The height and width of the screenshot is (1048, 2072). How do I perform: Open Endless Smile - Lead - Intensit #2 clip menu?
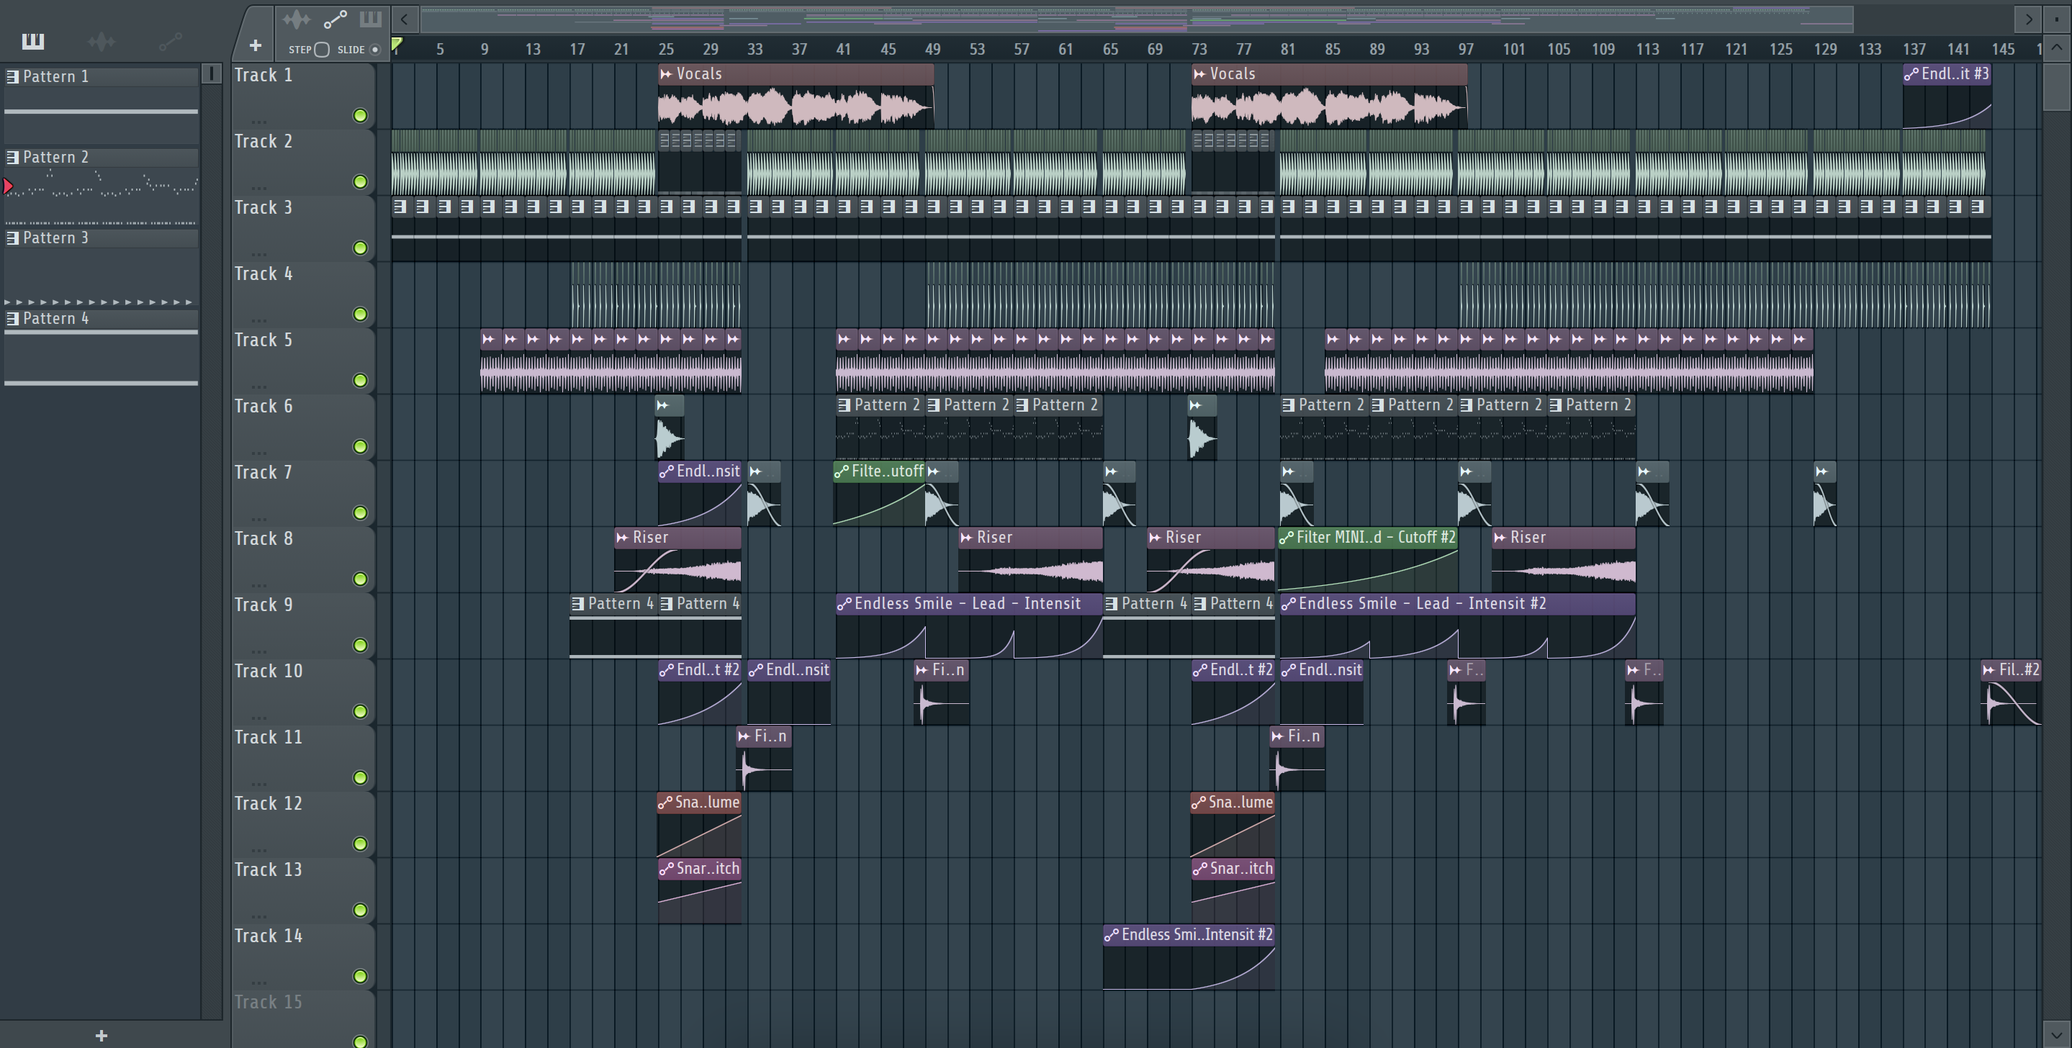(1288, 604)
